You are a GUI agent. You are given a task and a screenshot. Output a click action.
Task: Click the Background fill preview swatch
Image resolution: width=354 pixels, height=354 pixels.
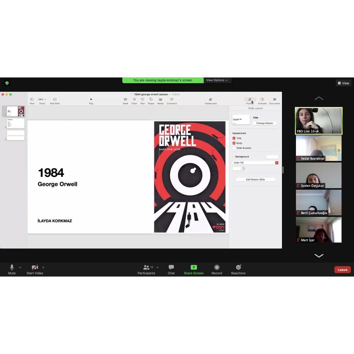(x=272, y=157)
